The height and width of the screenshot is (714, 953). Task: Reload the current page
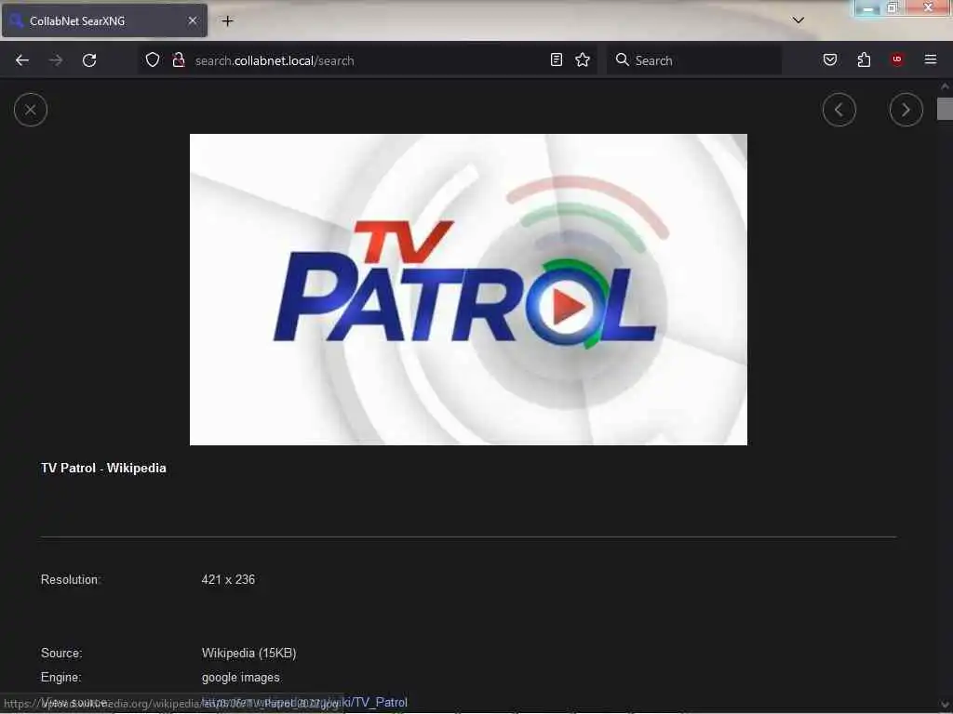click(x=89, y=60)
